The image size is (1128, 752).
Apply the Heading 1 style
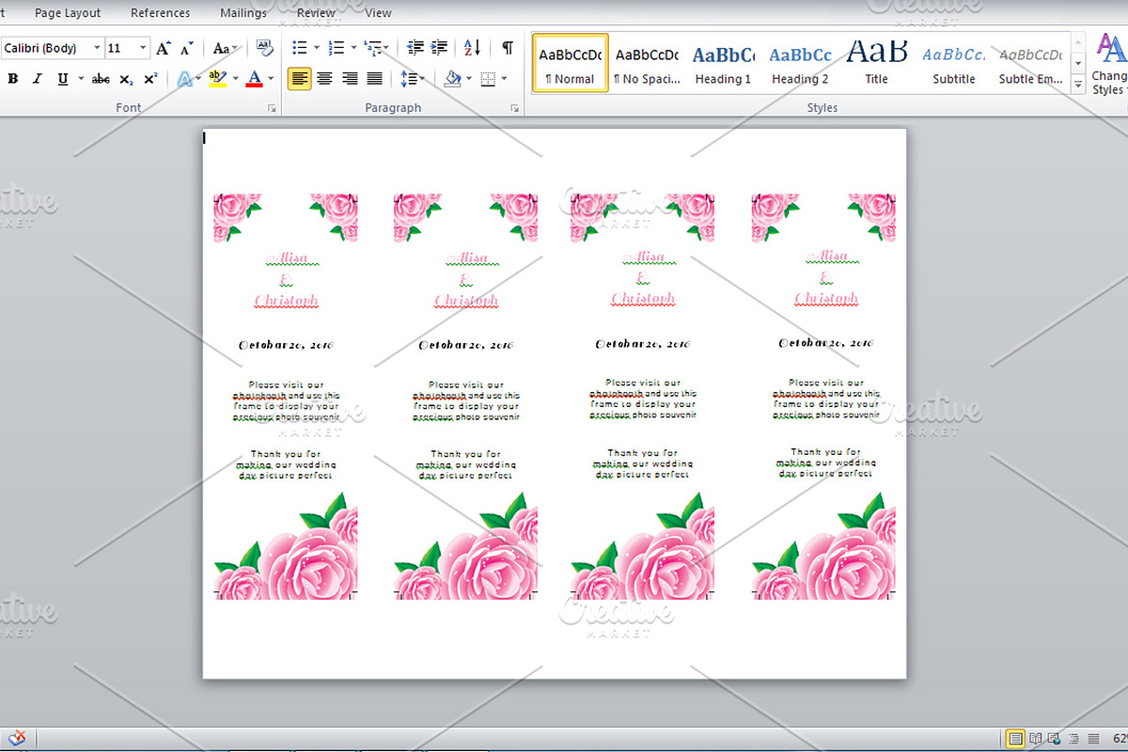(x=723, y=63)
